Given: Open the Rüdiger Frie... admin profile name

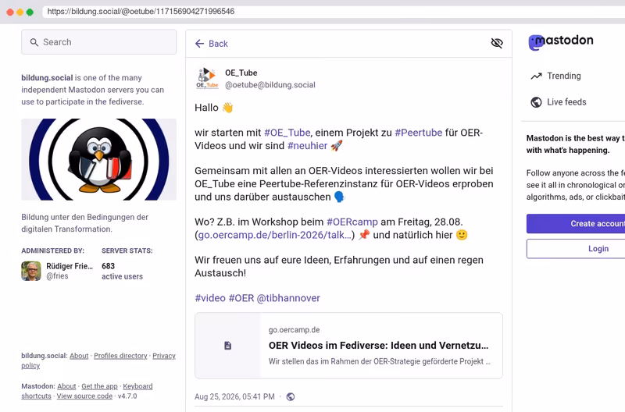Looking at the screenshot, I should coord(70,266).
